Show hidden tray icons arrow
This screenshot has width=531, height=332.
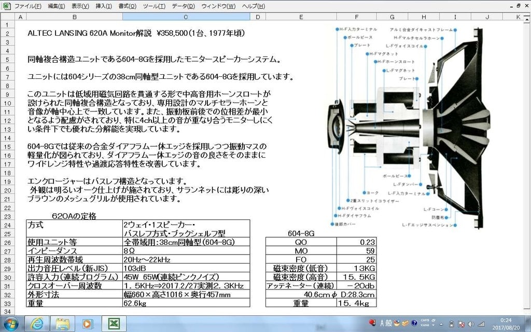tap(442, 324)
